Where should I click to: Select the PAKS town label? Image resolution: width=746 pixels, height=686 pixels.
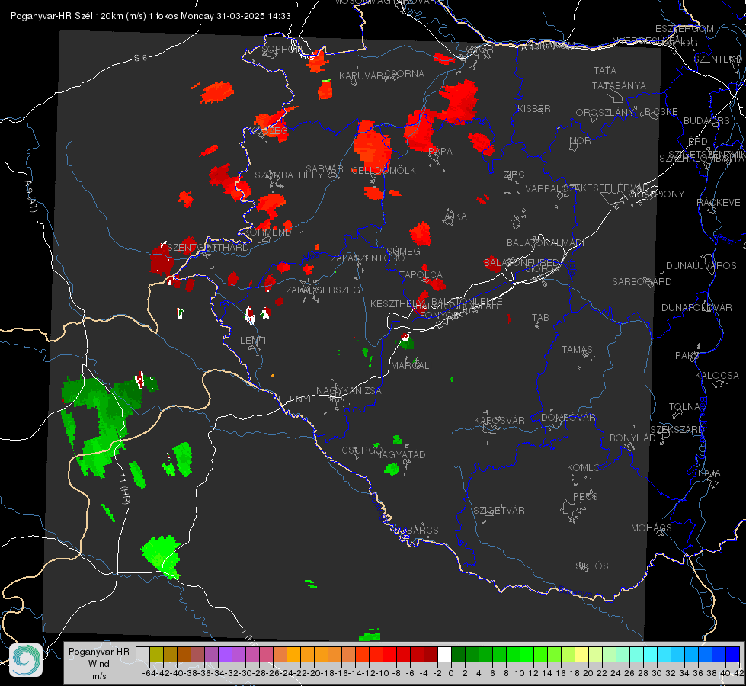click(687, 356)
